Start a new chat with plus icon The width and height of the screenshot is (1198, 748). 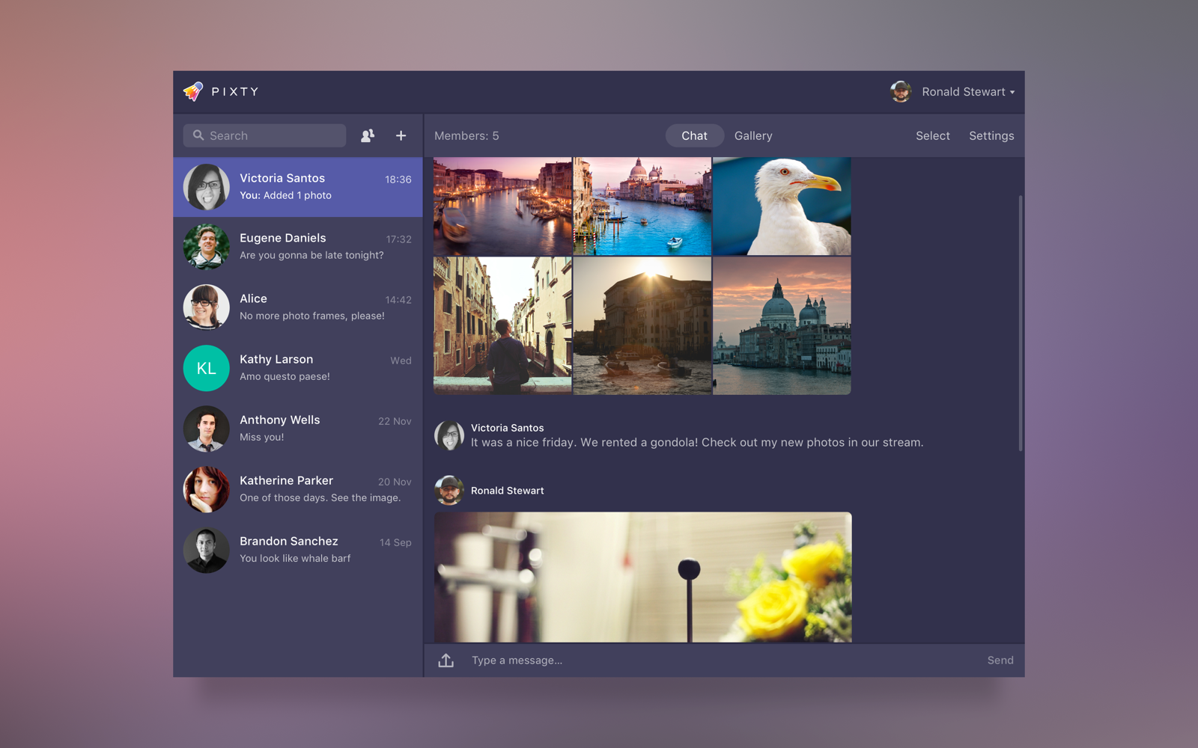[x=401, y=135]
